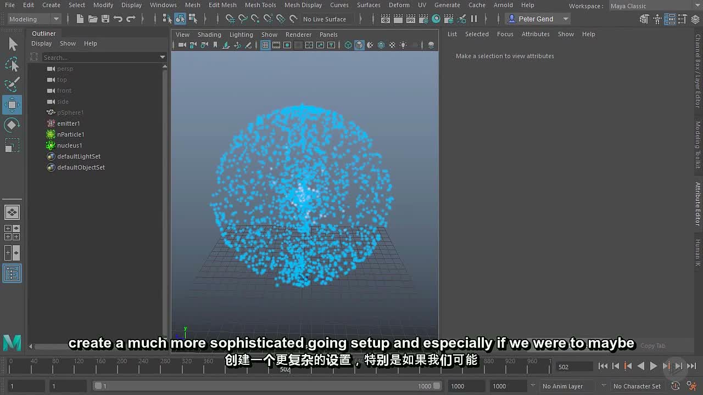Image resolution: width=703 pixels, height=395 pixels.
Task: Open a scene with folder icon
Action: (x=93, y=19)
